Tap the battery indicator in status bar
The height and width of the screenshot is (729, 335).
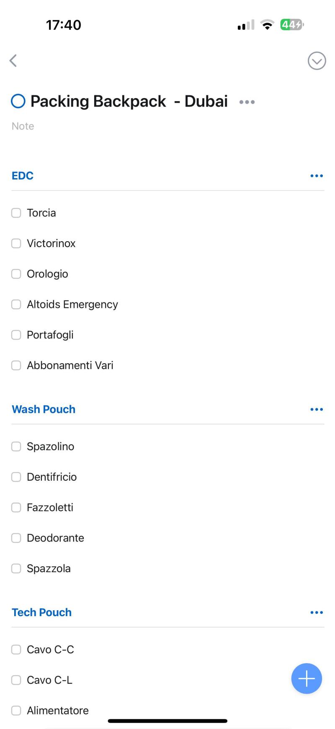coord(291,25)
